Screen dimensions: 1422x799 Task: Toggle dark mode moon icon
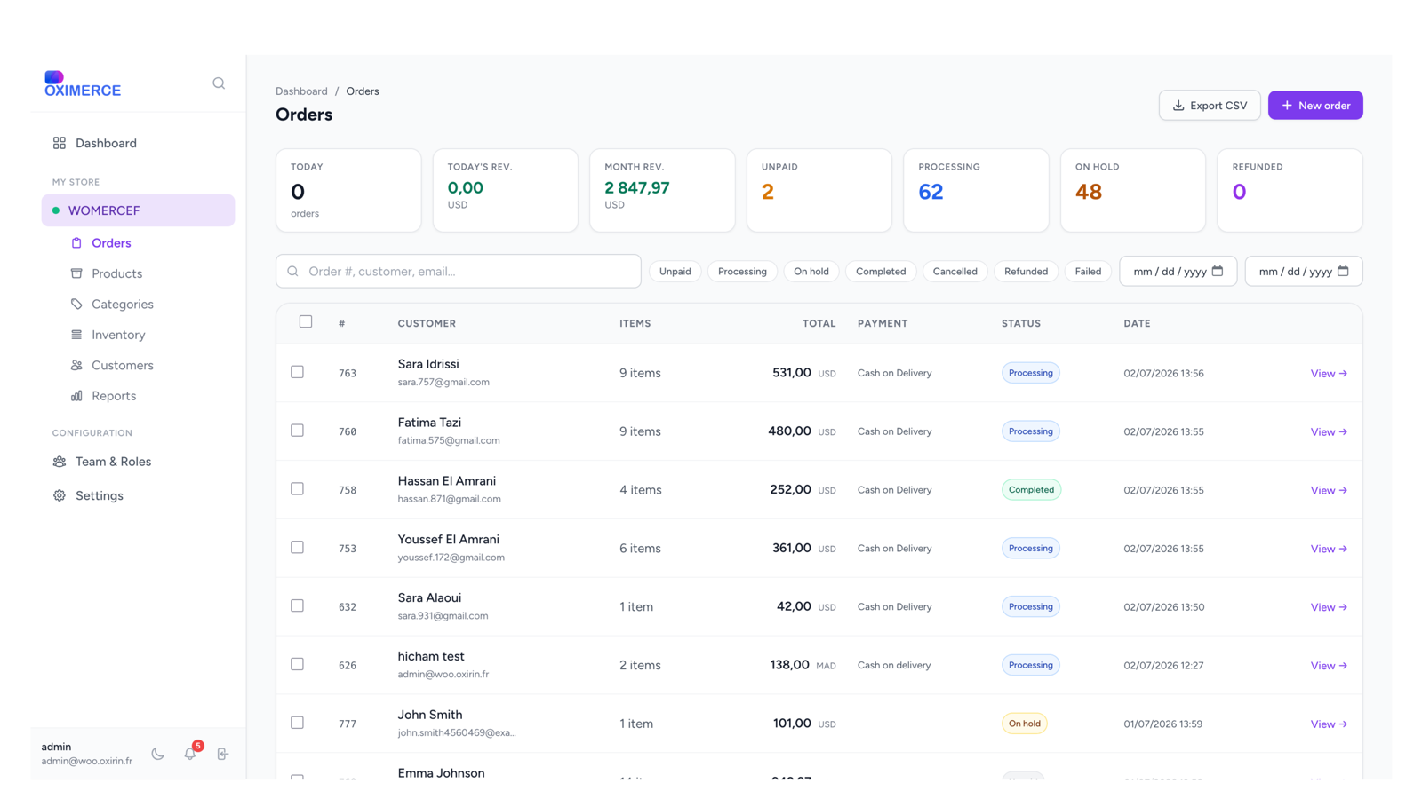(x=157, y=754)
